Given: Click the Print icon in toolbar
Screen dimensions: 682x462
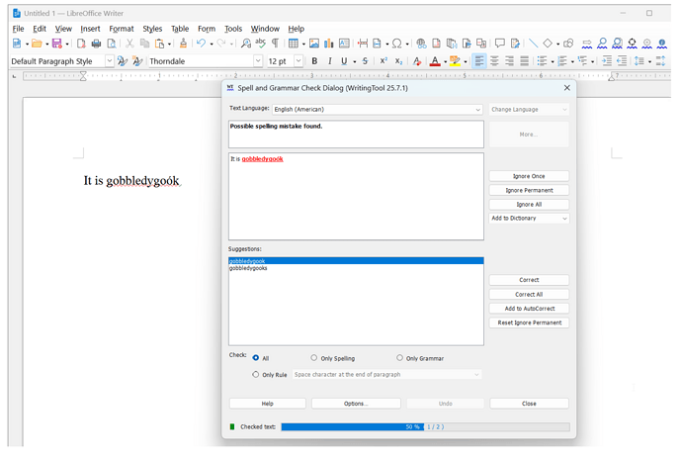Looking at the screenshot, I should pyautogui.click(x=96, y=44).
